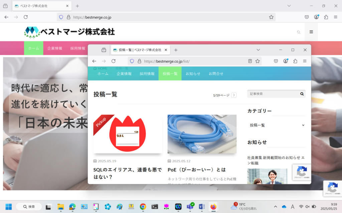Bookmark bestmerge.co.jp/list/ page with star

[x=258, y=61]
